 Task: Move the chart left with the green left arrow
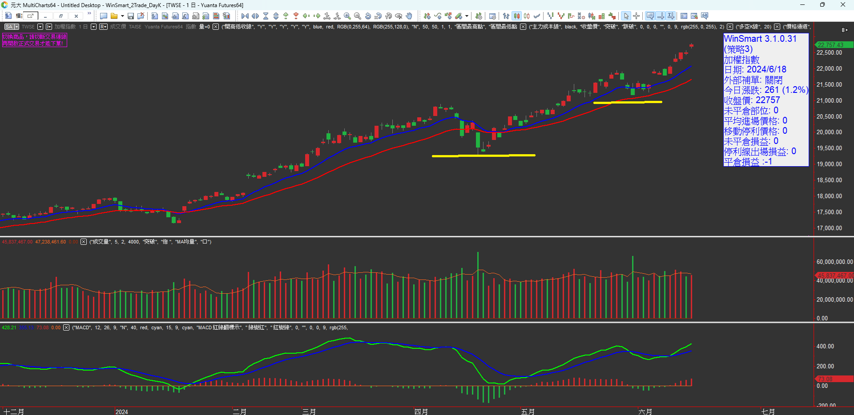(306, 16)
